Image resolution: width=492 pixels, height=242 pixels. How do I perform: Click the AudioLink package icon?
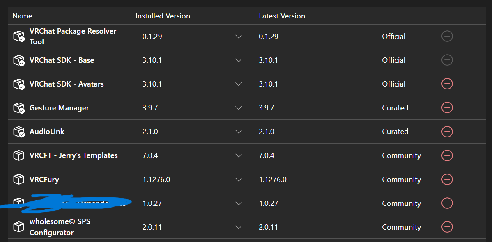(19, 132)
